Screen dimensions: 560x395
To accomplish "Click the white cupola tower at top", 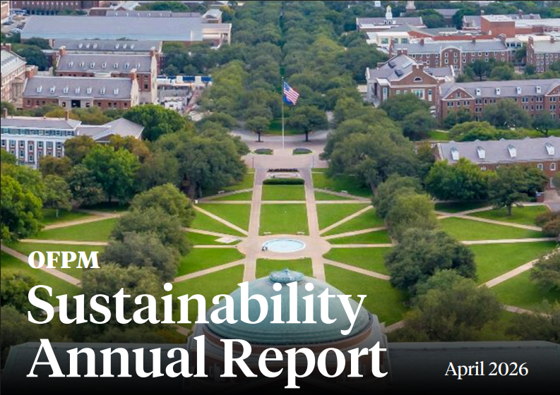I will click(388, 13).
